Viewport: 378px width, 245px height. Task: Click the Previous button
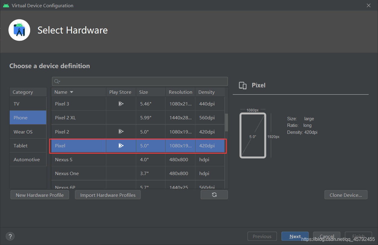[x=262, y=236]
